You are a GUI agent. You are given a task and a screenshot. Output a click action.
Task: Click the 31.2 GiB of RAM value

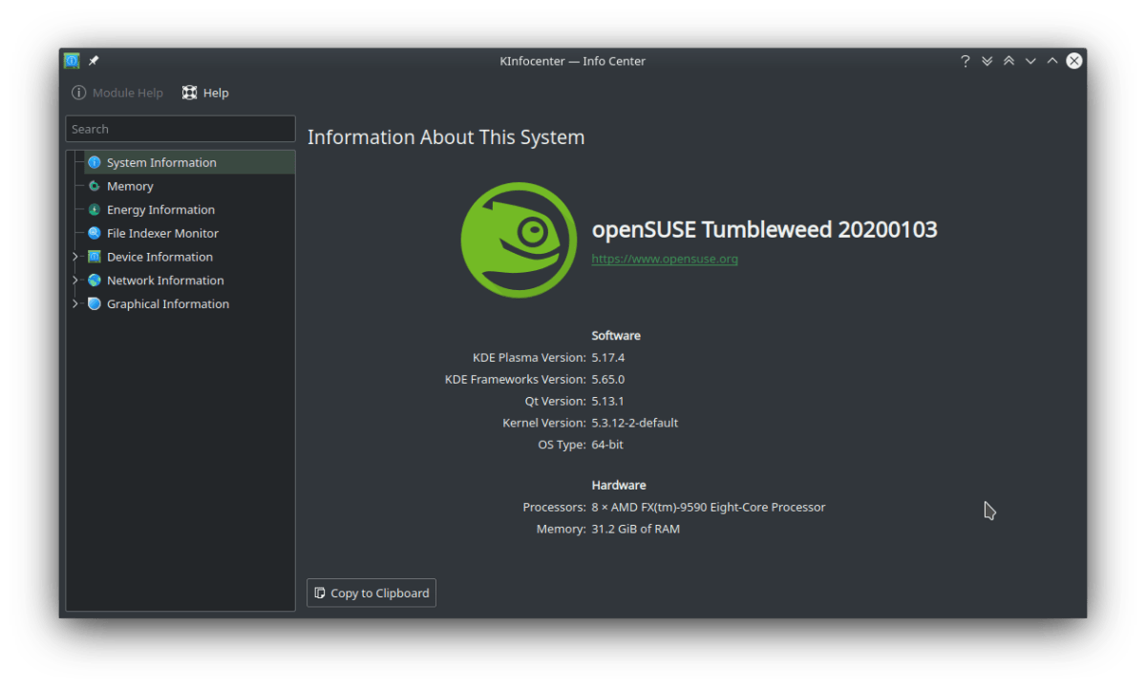(x=636, y=529)
